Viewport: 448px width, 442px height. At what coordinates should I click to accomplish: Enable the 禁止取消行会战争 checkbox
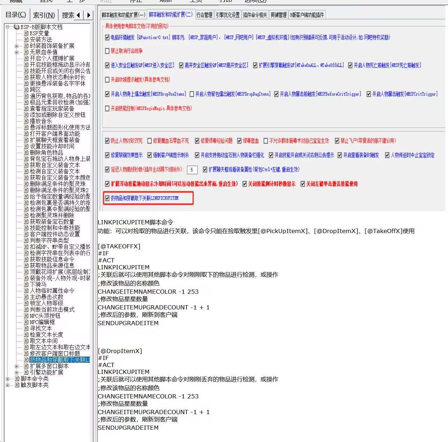(107, 51)
